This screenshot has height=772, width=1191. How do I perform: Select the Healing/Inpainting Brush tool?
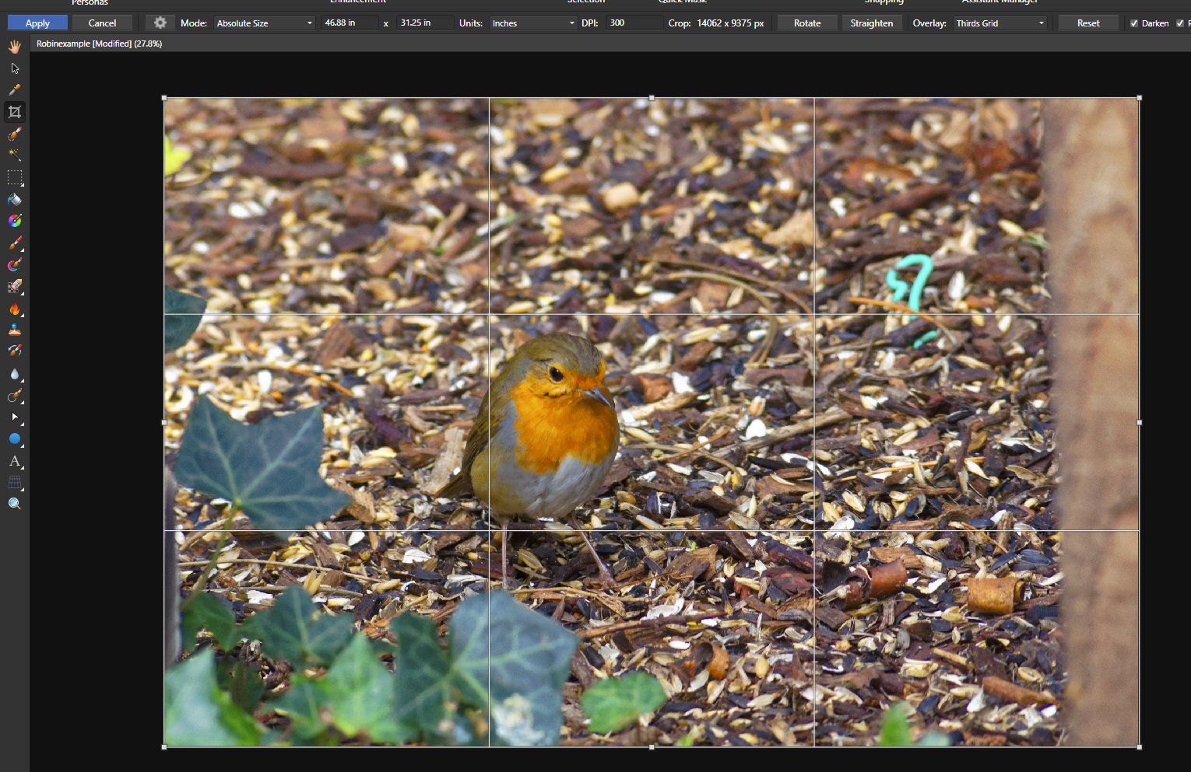coord(14,396)
